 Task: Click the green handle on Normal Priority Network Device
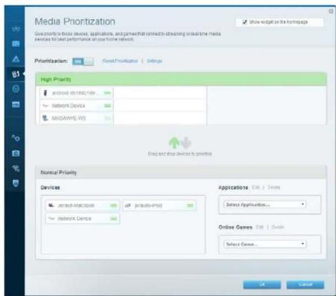tap(113, 219)
